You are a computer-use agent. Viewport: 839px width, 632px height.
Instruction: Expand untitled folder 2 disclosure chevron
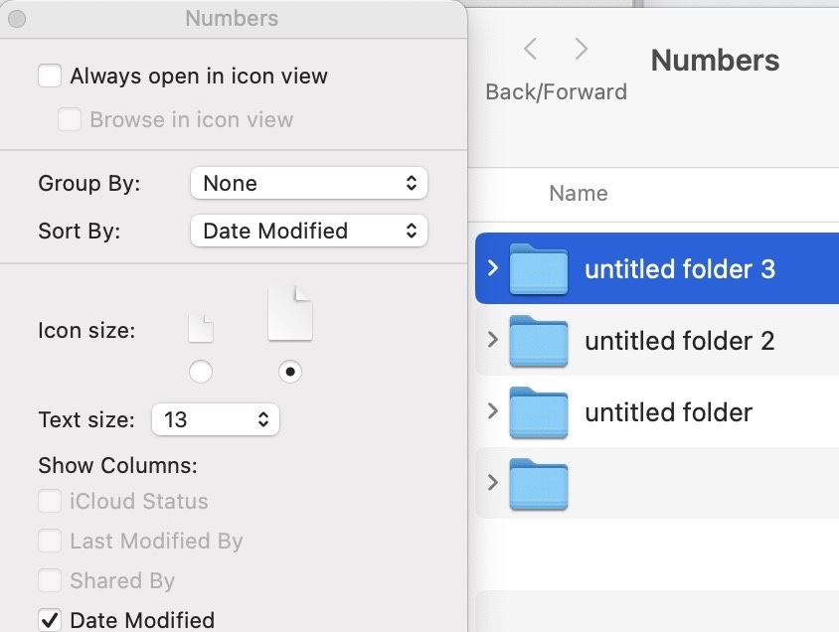pyautogui.click(x=493, y=340)
